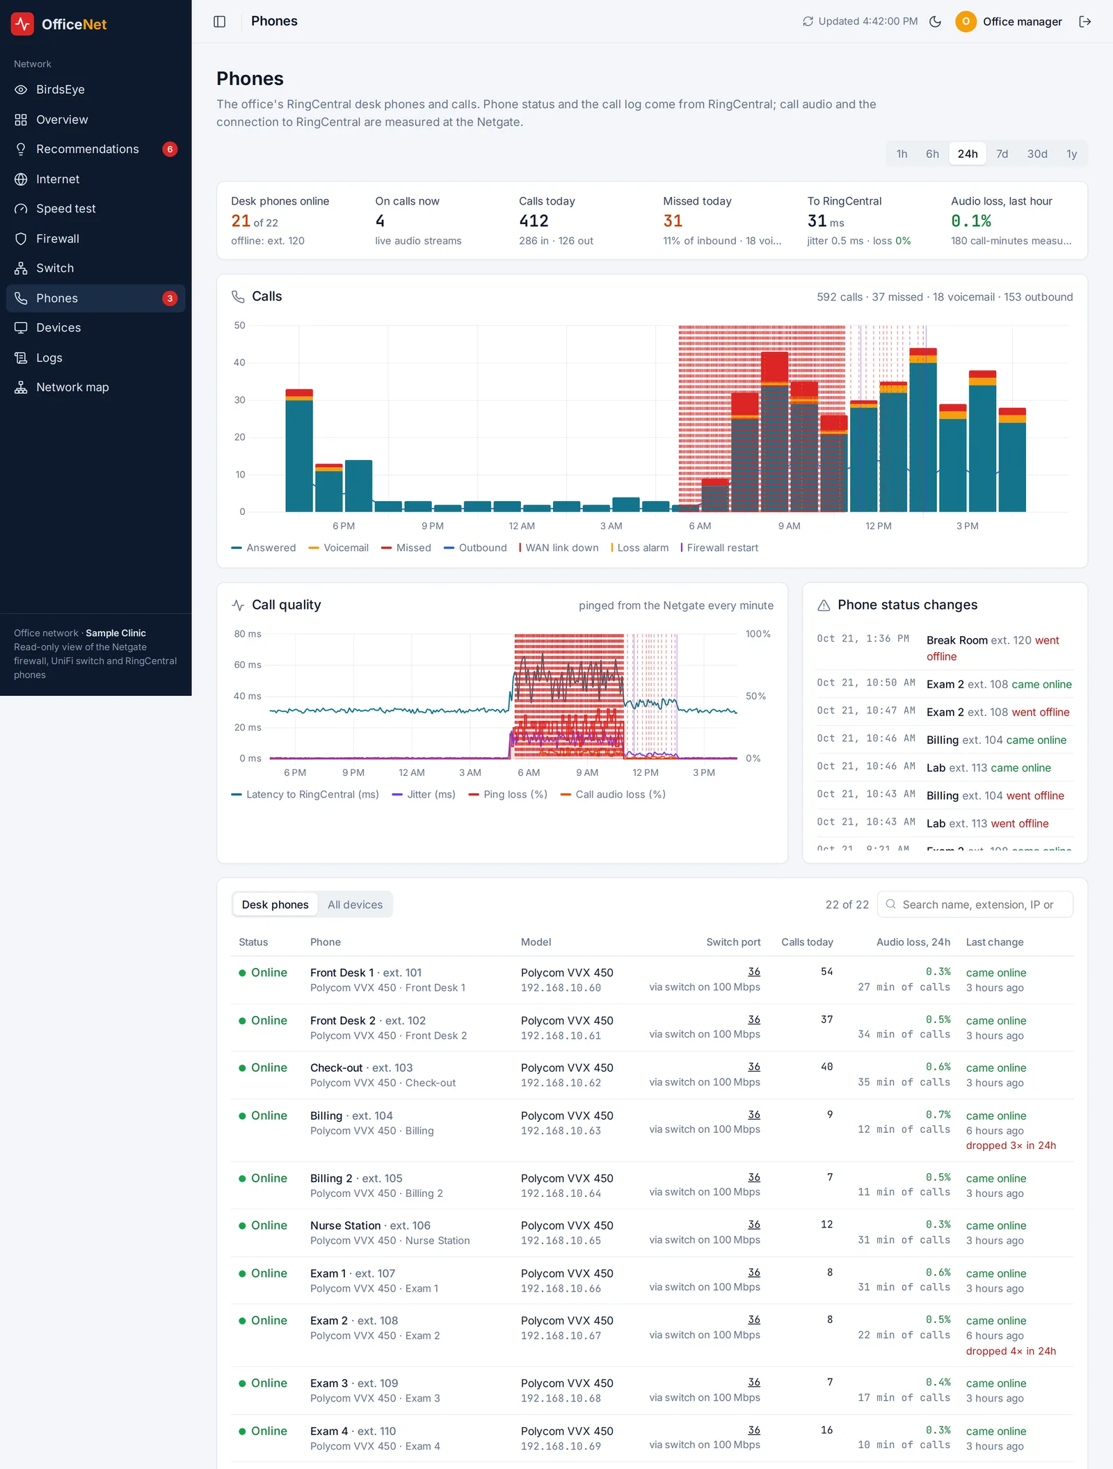The width and height of the screenshot is (1113, 1469).
Task: Toggle the Missed series in Calls legend
Action: [x=406, y=548]
